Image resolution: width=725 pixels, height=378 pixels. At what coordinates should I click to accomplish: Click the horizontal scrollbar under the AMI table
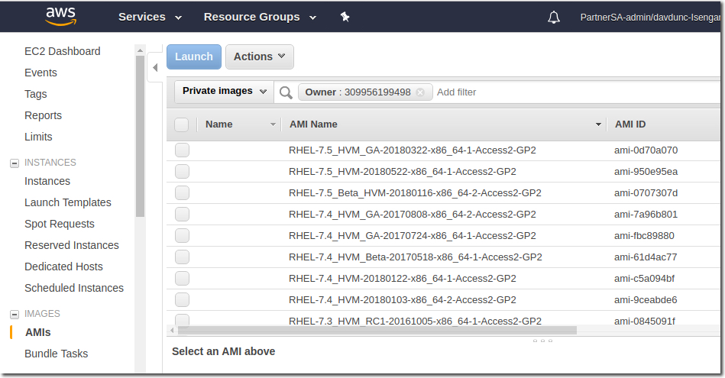pyautogui.click(x=377, y=331)
